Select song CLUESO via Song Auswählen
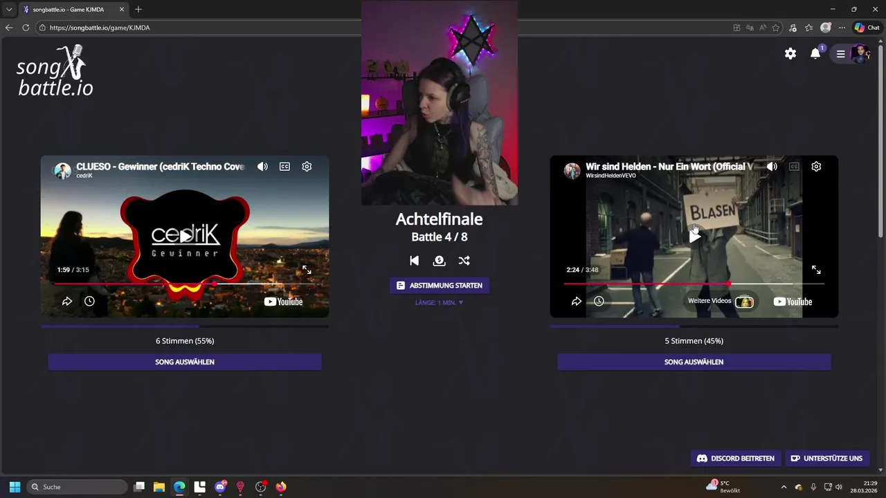The height and width of the screenshot is (498, 886). click(185, 362)
